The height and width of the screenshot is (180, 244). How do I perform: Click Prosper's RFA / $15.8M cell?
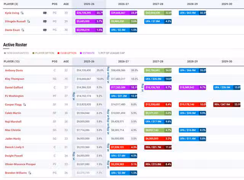[158, 164]
